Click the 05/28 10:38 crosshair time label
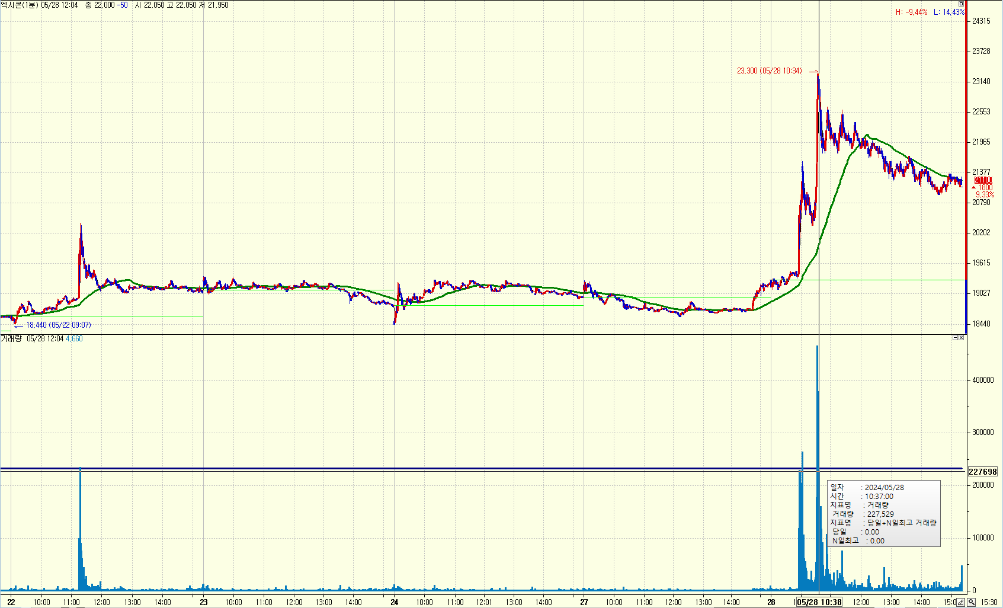 819,602
